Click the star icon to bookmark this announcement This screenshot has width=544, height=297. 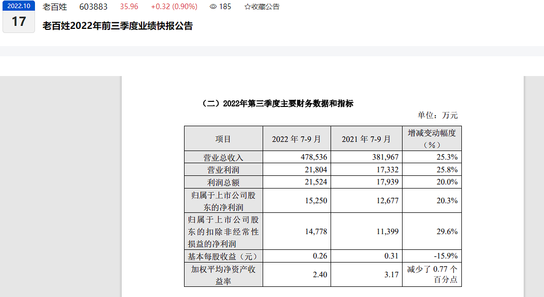tap(247, 7)
